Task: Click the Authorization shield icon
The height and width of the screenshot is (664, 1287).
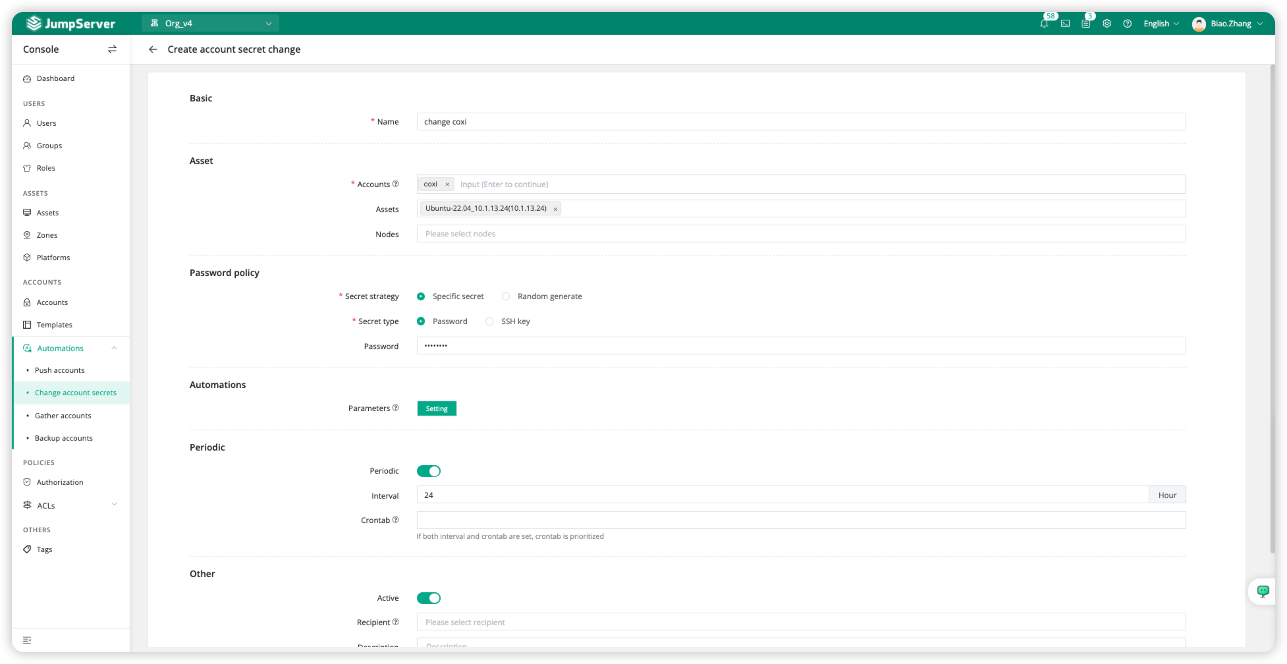Action: click(x=27, y=482)
